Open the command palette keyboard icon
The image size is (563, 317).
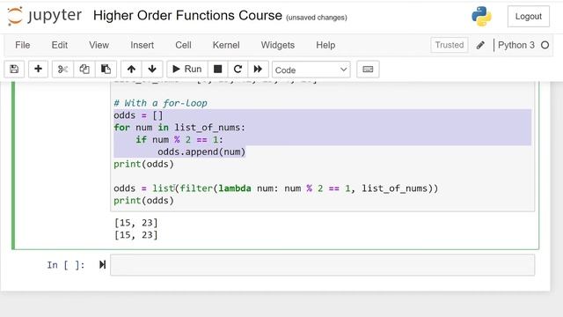pos(368,69)
